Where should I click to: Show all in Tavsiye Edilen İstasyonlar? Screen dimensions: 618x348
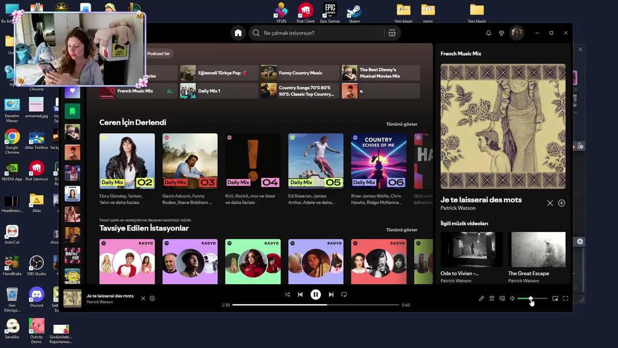pyautogui.click(x=402, y=230)
